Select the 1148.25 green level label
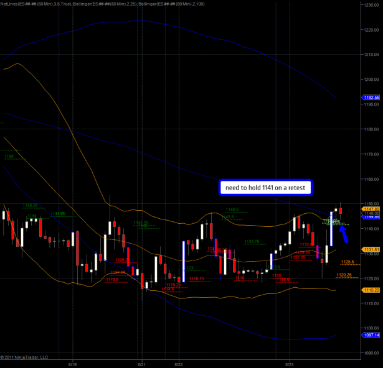This screenshot has height=368, width=383. click(x=30, y=205)
